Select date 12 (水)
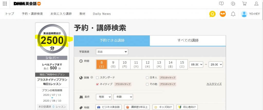The image size is (263, 110). point(148,64)
